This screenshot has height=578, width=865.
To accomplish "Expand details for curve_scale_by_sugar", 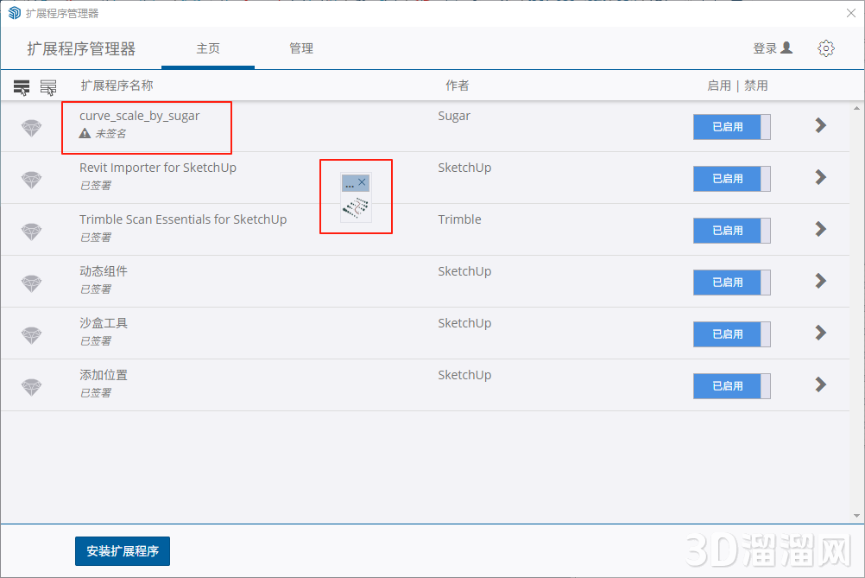I will 821,125.
